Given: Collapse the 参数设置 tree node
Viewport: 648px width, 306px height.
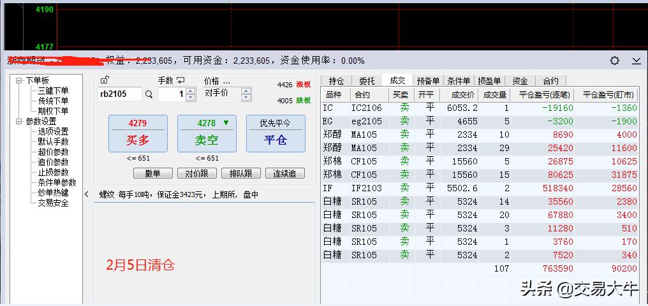Looking at the screenshot, I should pyautogui.click(x=18, y=122).
